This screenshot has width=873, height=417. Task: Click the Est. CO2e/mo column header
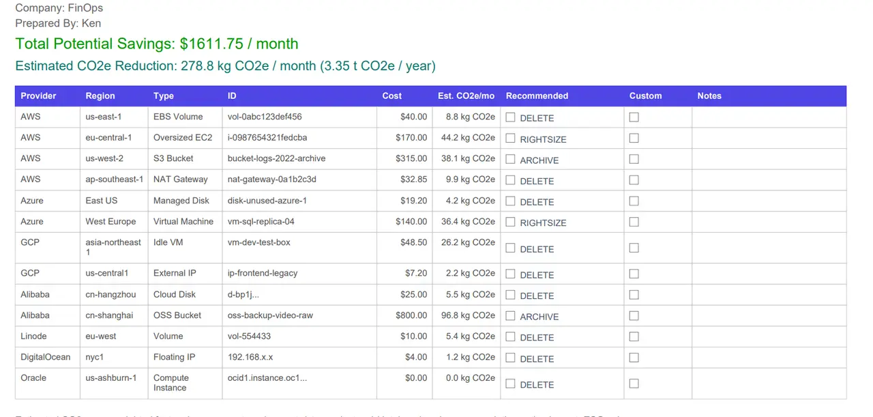(x=467, y=96)
